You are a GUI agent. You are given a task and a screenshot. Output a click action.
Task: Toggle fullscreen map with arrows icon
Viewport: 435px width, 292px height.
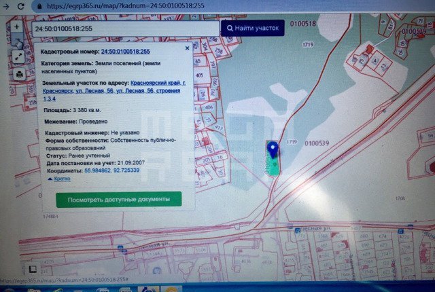[18, 57]
